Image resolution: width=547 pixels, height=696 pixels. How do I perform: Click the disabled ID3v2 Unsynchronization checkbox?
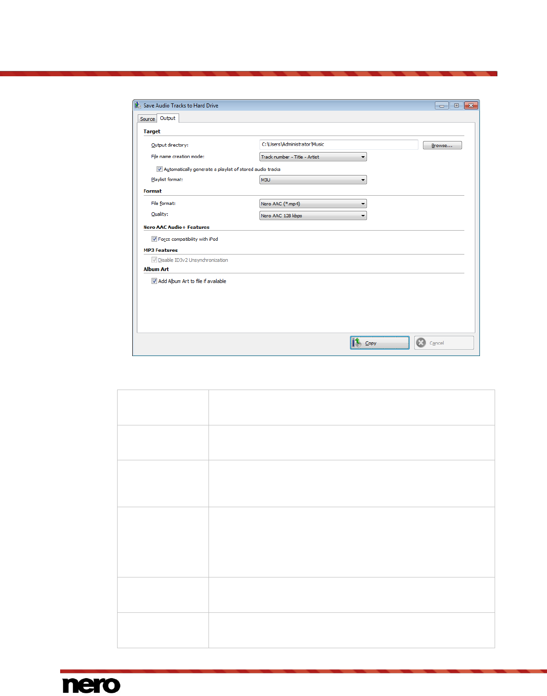154,260
